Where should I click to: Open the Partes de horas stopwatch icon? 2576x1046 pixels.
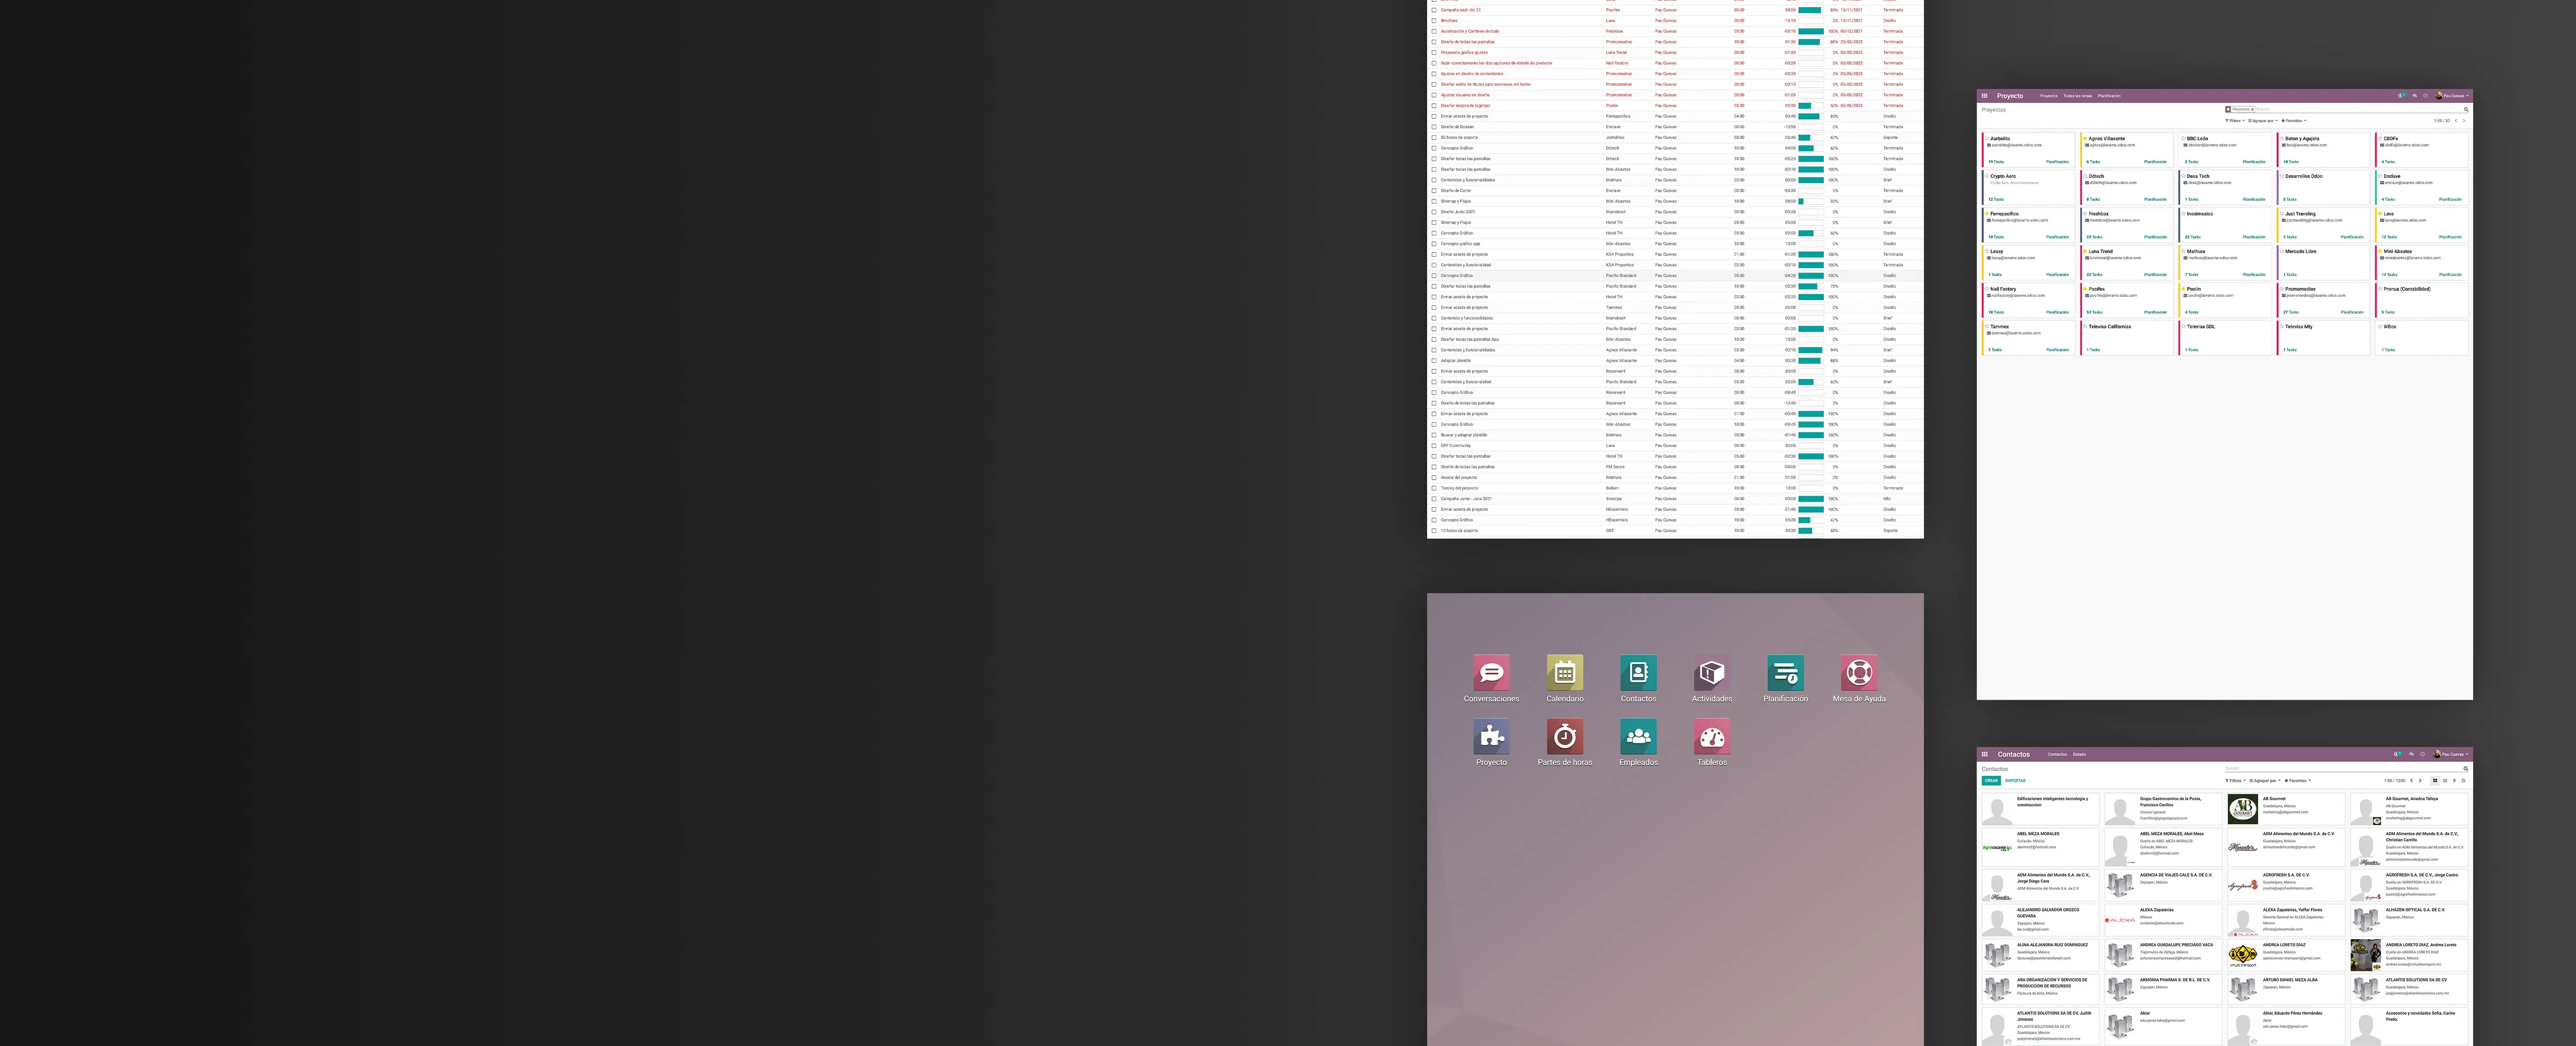(x=1565, y=736)
